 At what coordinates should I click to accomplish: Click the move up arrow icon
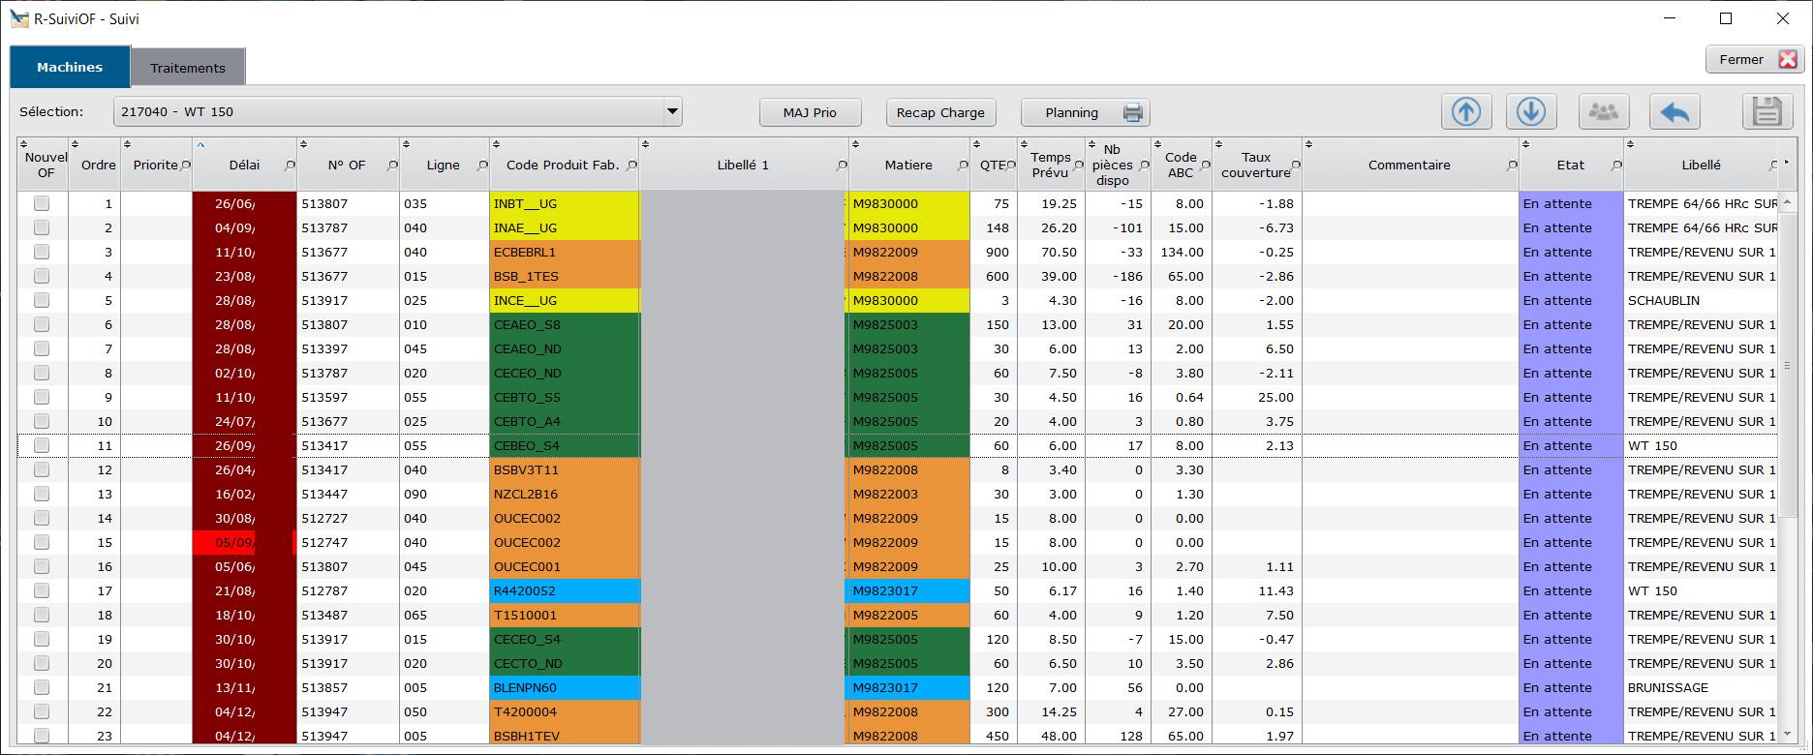pyautogui.click(x=1466, y=112)
